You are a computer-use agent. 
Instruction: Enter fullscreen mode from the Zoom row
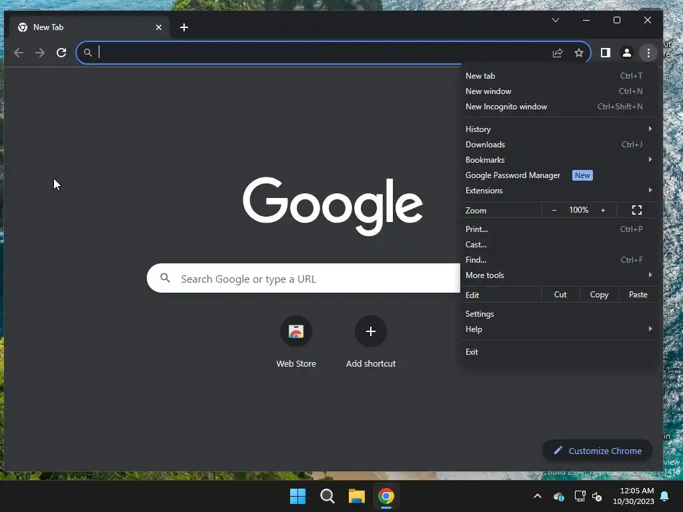[637, 210]
